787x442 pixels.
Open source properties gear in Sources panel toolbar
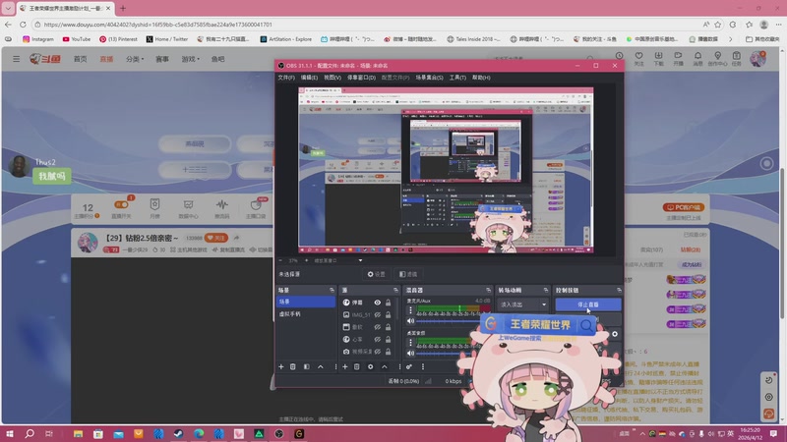pos(371,366)
